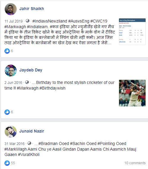Click the like icon on Junaid Nazir's post
The height and width of the screenshot is (169, 148).
(x=7, y=163)
